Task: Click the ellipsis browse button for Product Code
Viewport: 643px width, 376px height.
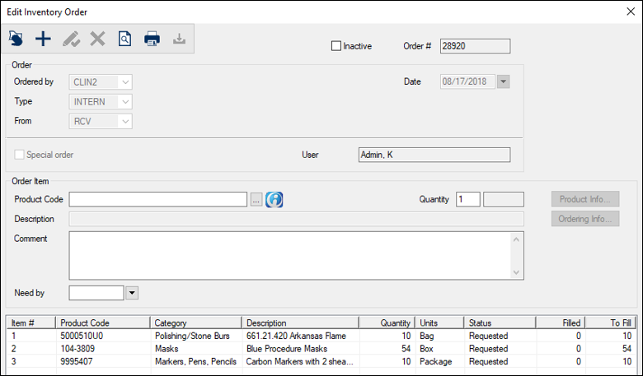Action: tap(256, 200)
